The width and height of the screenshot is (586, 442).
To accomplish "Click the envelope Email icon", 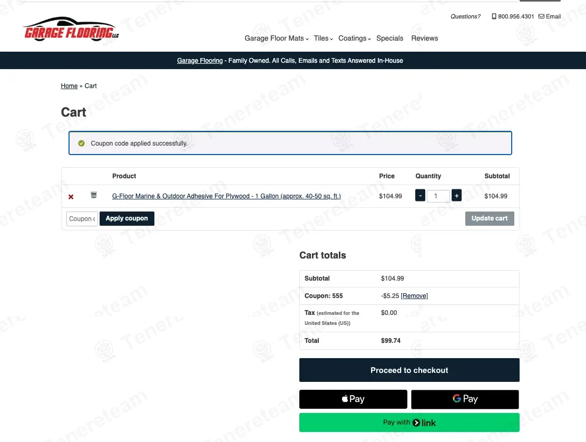I will pos(541,16).
